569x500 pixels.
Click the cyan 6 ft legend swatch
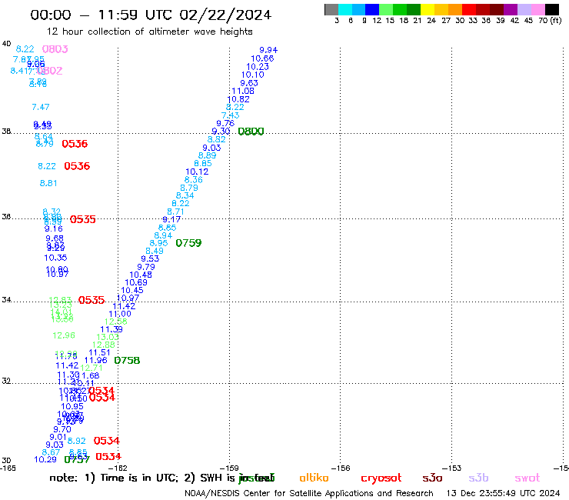345,9
